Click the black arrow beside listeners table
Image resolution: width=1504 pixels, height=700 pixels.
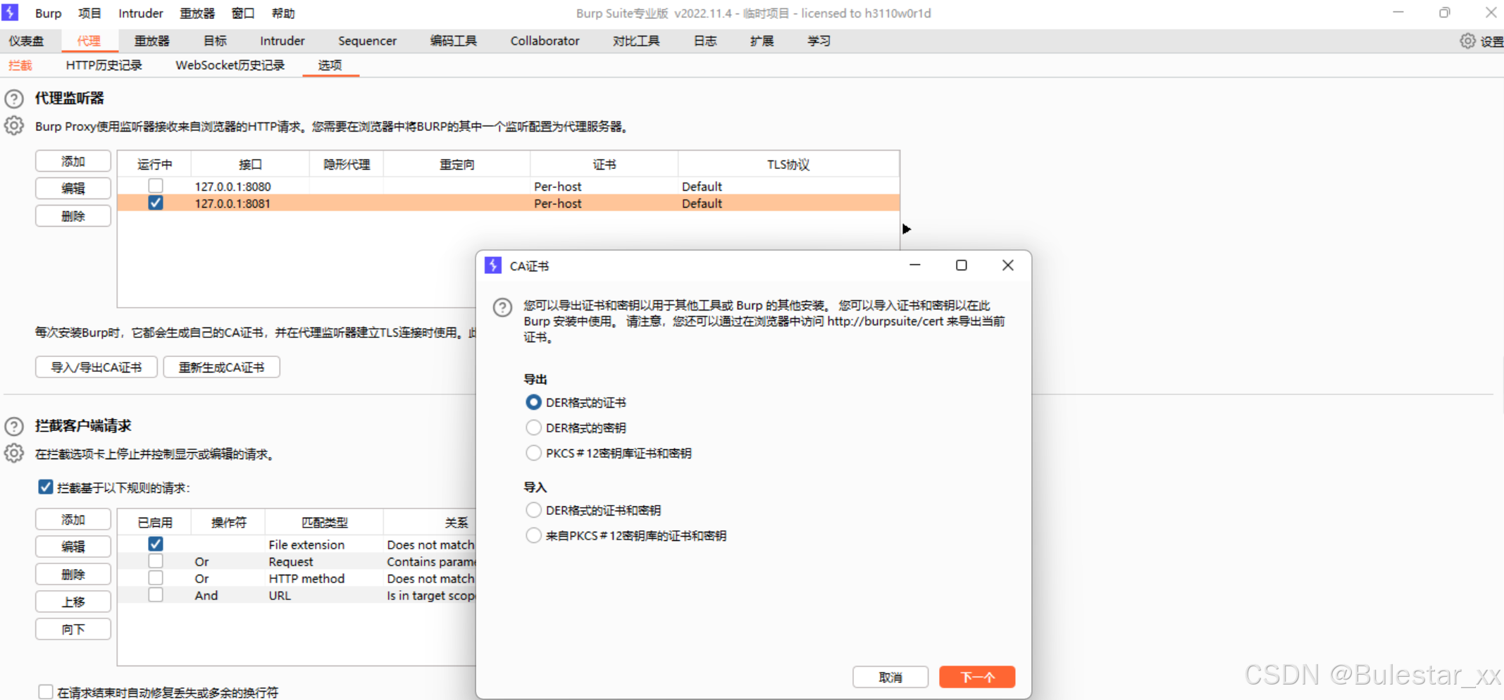[x=907, y=229]
